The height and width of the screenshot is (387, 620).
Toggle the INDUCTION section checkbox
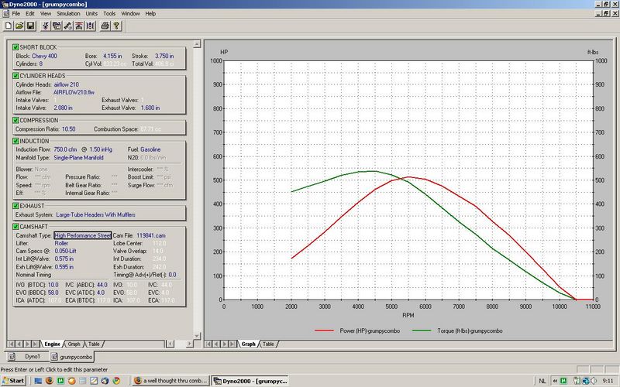pos(15,141)
